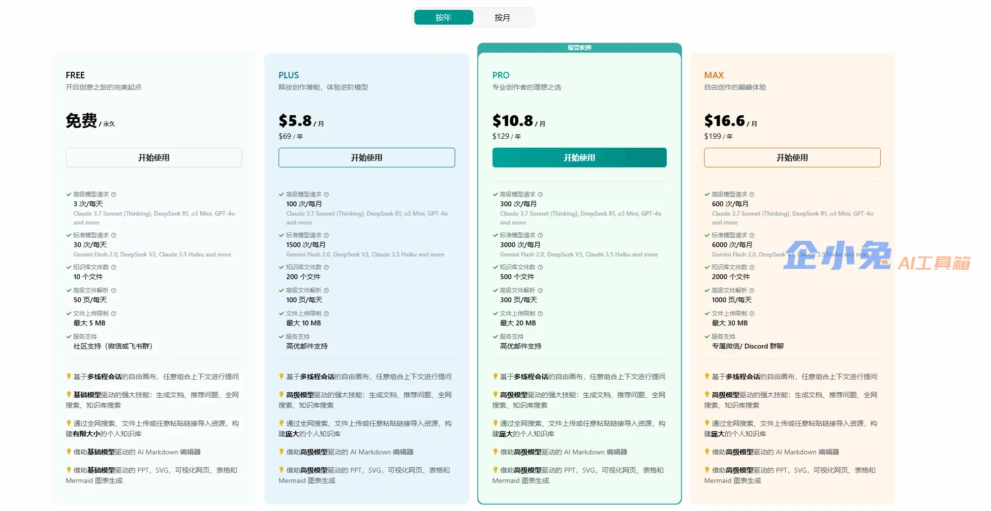Screen dimensions: 991x511
Task: Open help icon for MAX 标准模型请求
Action: [752, 235]
